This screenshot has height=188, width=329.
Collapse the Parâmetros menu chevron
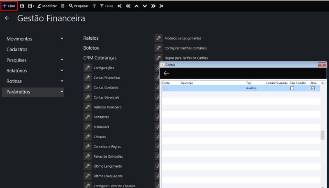(62, 91)
